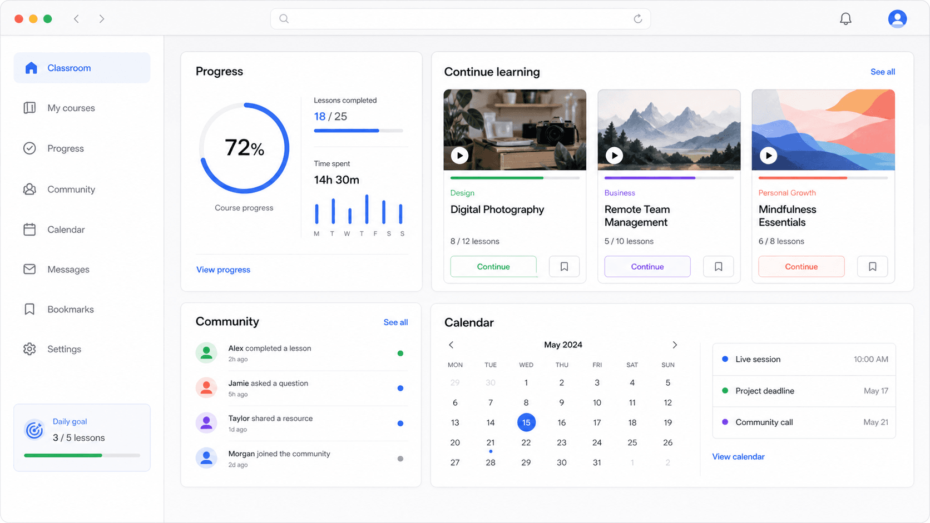Click the Business category label
Screen dimensions: 930x523
[620, 193]
